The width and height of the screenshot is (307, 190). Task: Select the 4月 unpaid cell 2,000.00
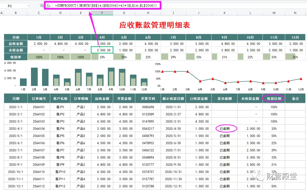[102, 50]
